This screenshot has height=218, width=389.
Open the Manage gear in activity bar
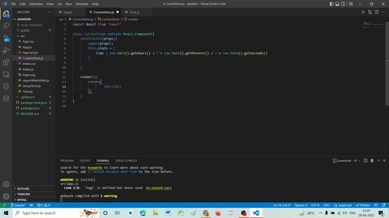pyautogui.click(x=6, y=196)
